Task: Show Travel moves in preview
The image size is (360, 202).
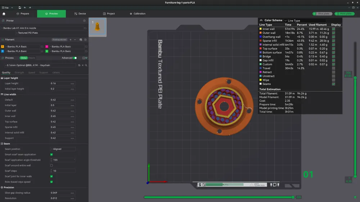Action: click(333, 68)
